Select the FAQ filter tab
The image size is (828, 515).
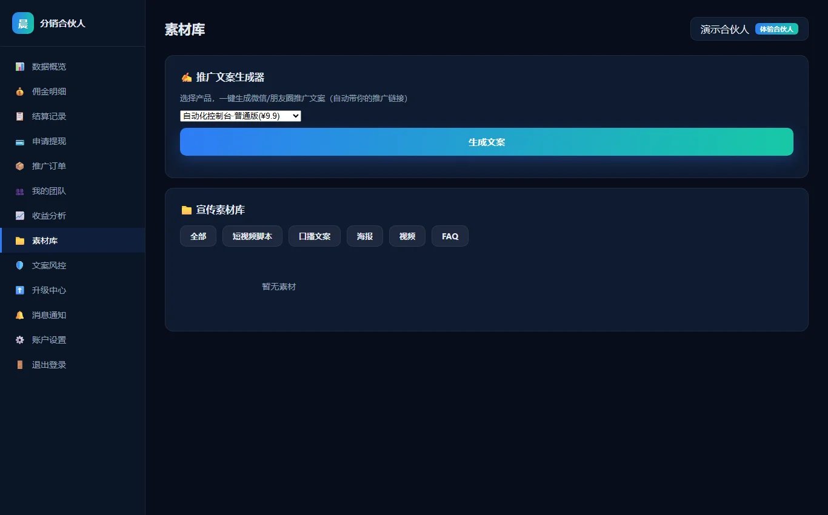coord(450,236)
